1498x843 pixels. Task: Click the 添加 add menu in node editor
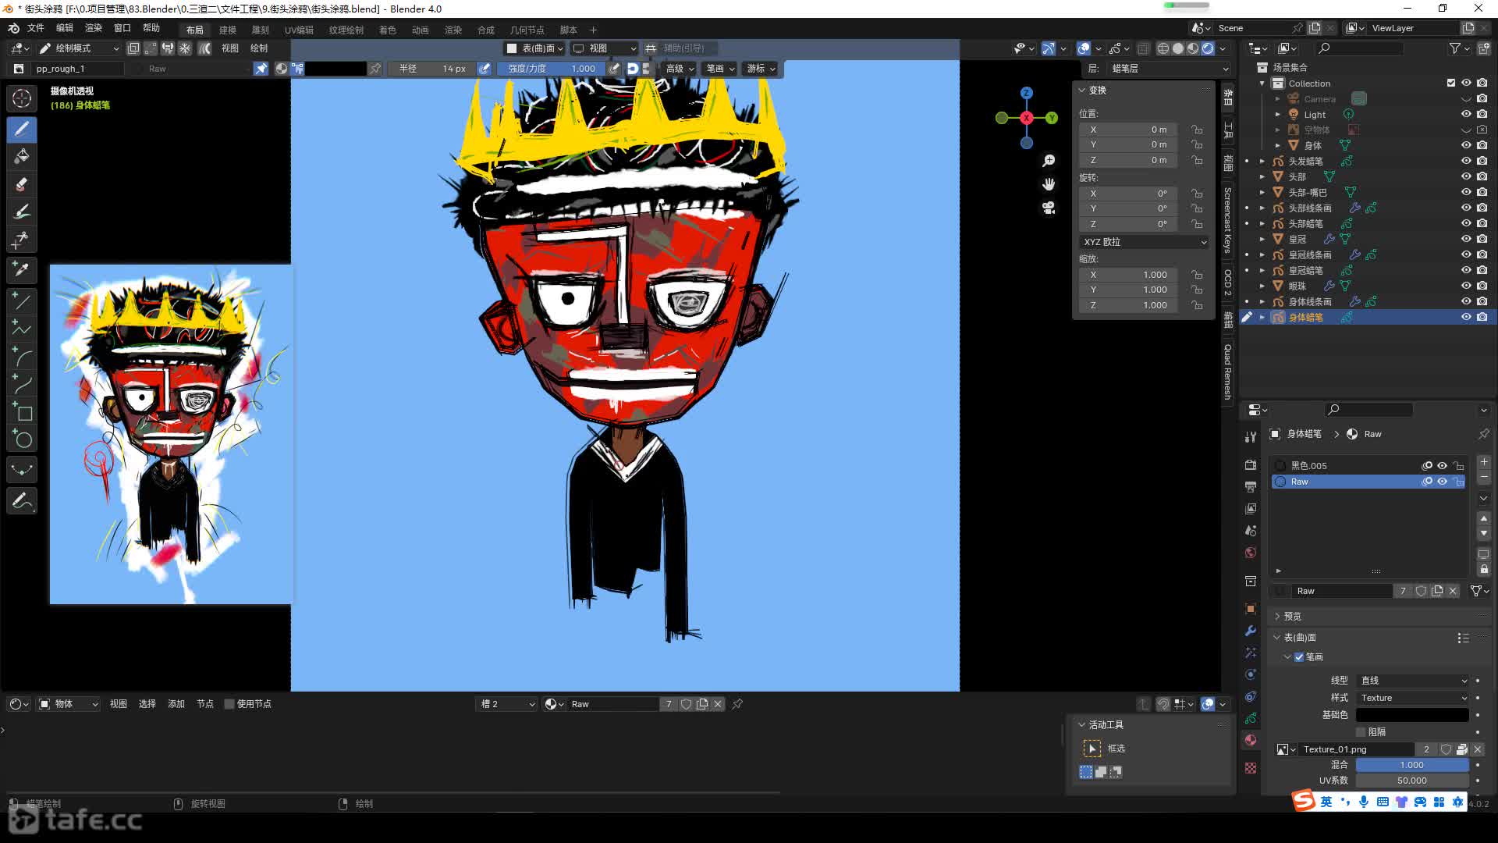point(176,704)
